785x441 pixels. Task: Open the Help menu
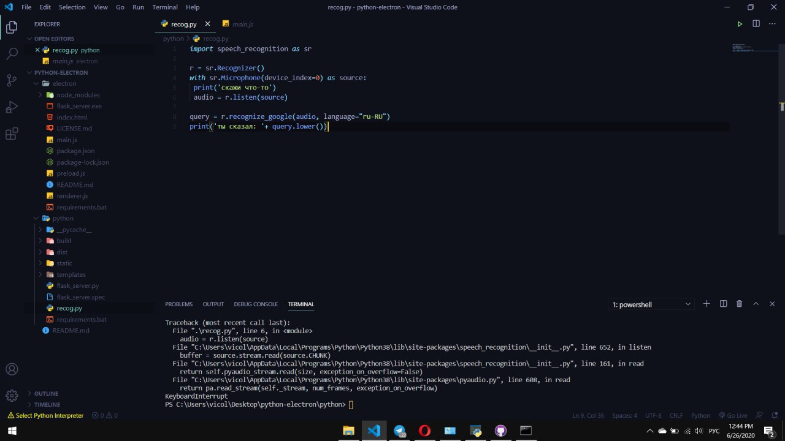pos(193,7)
